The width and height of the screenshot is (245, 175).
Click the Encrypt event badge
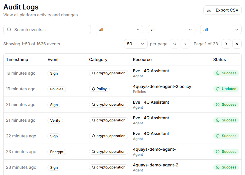click(57, 152)
